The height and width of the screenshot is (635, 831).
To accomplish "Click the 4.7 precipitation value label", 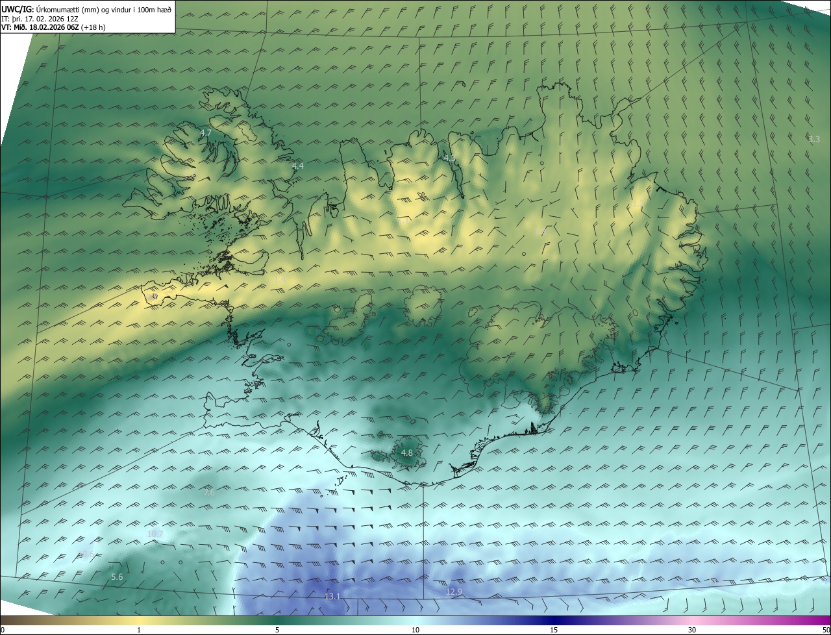I will 206,132.
